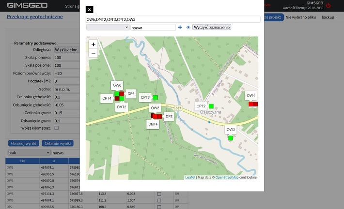The height and width of the screenshot is (209, 344).
Task: Click the Skala pozioma input field
Action: 67,65
